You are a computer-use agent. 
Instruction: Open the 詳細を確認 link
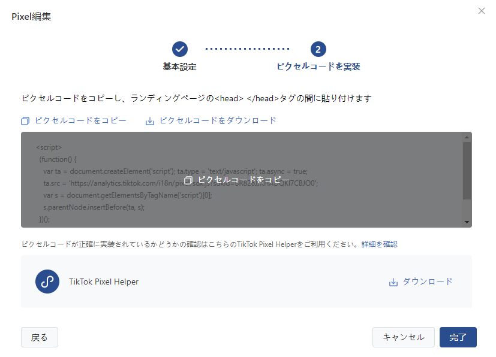379,244
